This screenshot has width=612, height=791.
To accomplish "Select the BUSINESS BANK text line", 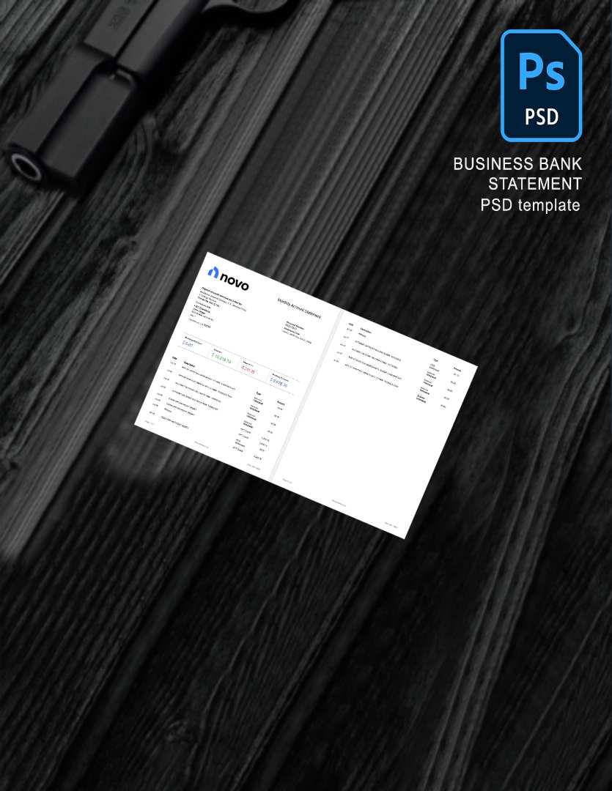I will pyautogui.click(x=517, y=163).
